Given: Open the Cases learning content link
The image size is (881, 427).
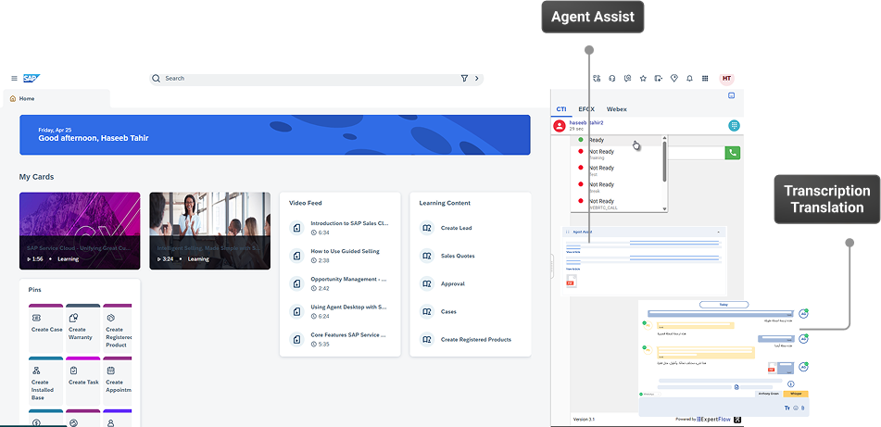Looking at the screenshot, I should coord(448,311).
